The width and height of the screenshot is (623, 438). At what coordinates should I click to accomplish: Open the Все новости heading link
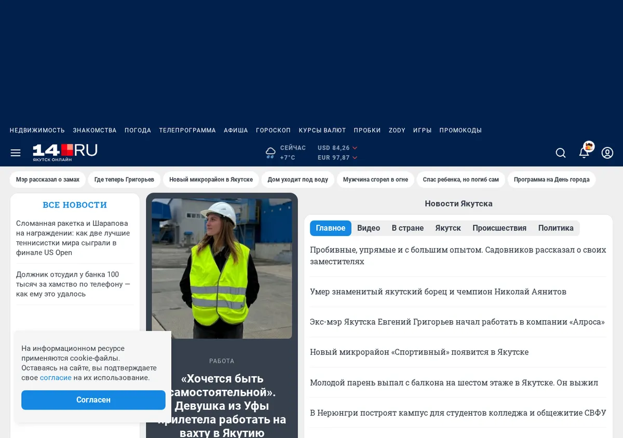pyautogui.click(x=75, y=205)
